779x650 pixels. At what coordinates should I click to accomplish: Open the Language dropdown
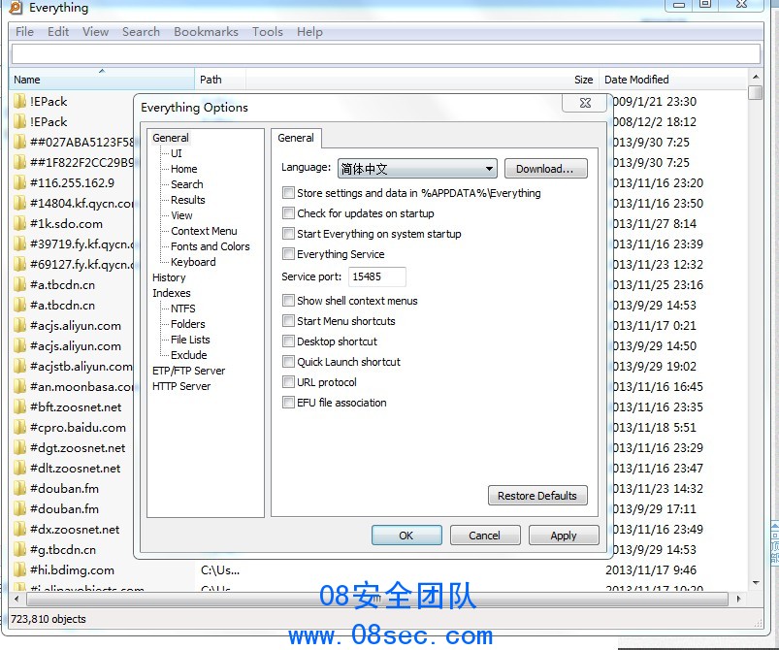417,169
